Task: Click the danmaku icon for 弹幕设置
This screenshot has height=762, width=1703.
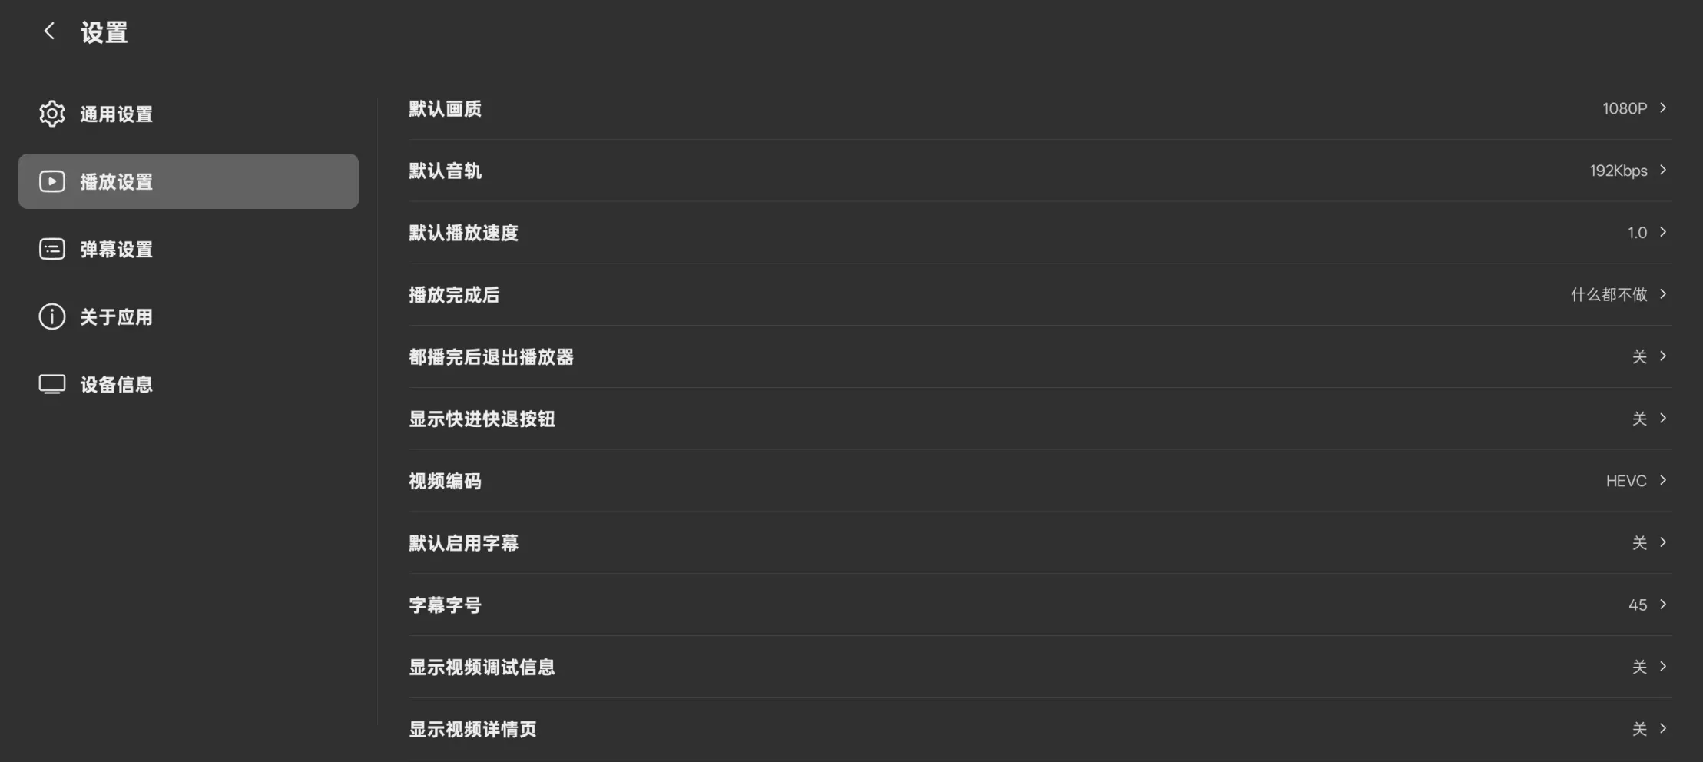Action: [x=52, y=249]
